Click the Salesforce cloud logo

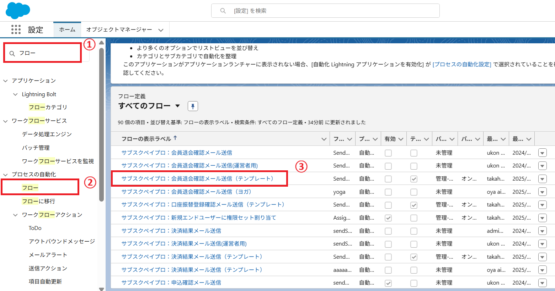18,11
